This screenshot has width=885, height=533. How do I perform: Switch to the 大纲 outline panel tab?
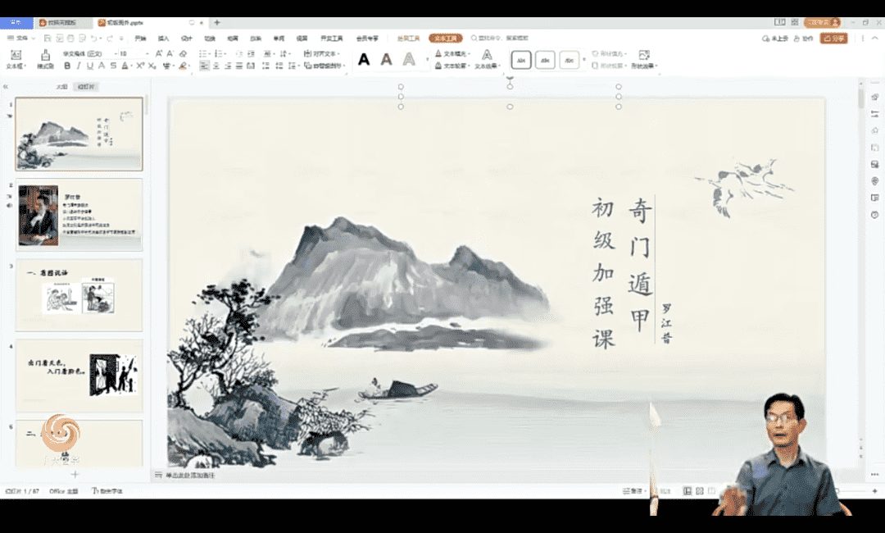coord(61,86)
